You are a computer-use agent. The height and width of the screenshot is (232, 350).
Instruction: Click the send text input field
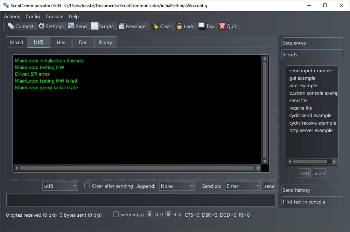click(x=141, y=200)
